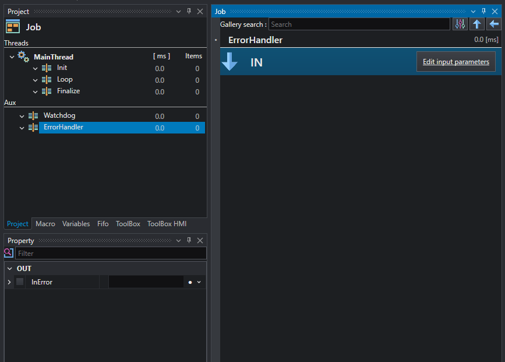The width and height of the screenshot is (505, 362).
Task: Pin the Project panel
Action: tap(189, 11)
